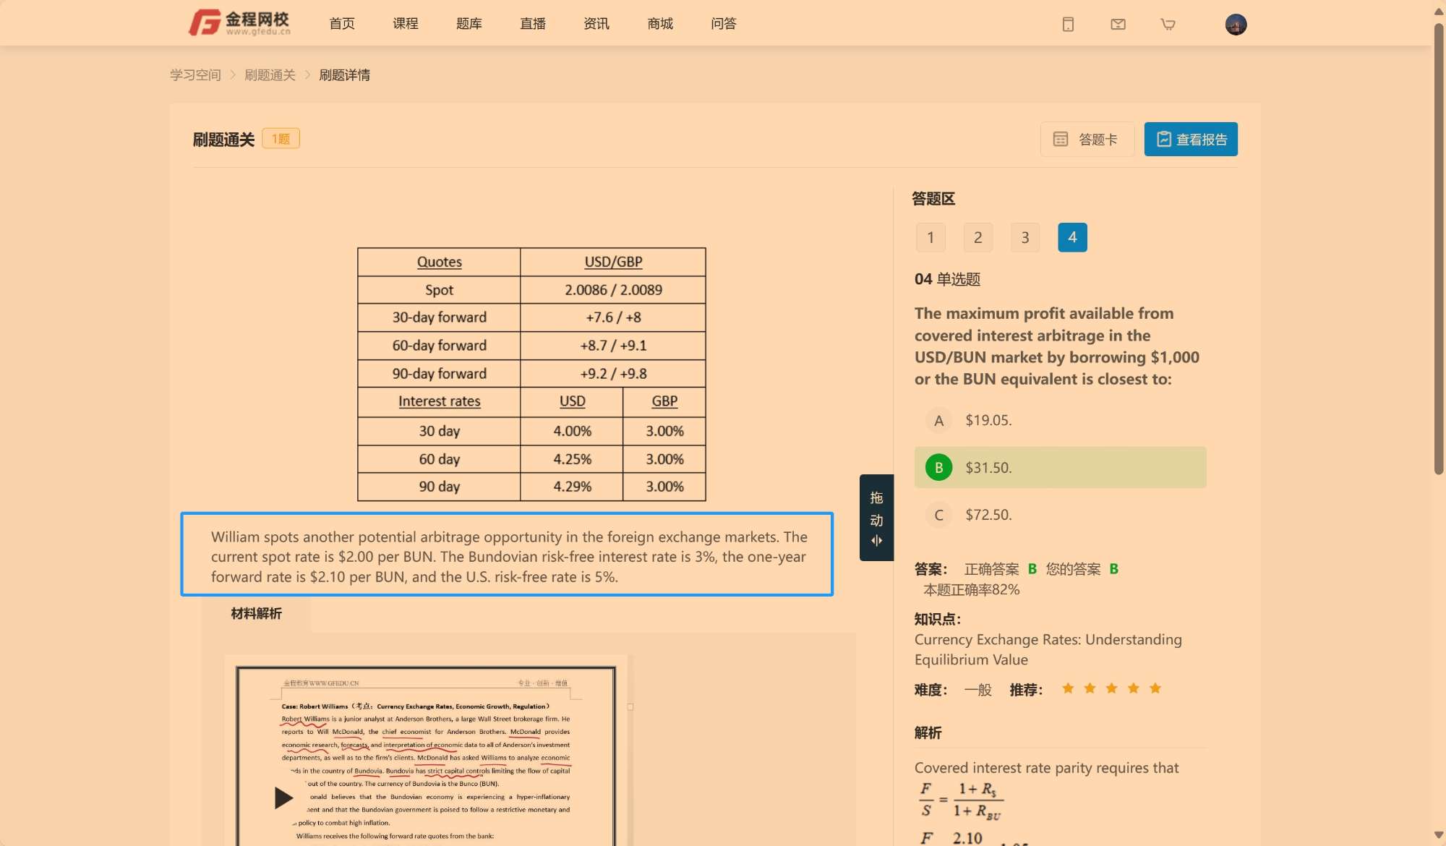Click the '本题正确率82%' text
The height and width of the screenshot is (846, 1446).
971,590
